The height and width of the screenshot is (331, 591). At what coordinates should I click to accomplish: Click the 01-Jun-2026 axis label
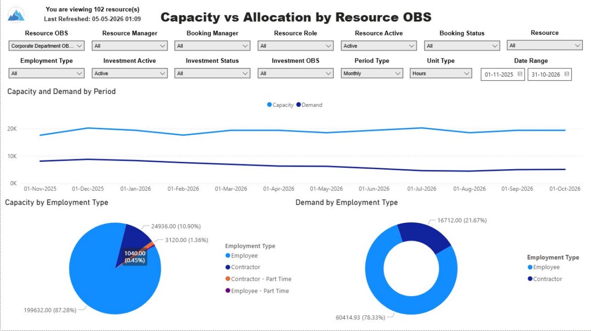[x=374, y=189]
